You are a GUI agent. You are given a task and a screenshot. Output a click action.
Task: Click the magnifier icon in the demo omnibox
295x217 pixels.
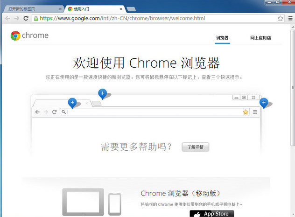point(64,112)
